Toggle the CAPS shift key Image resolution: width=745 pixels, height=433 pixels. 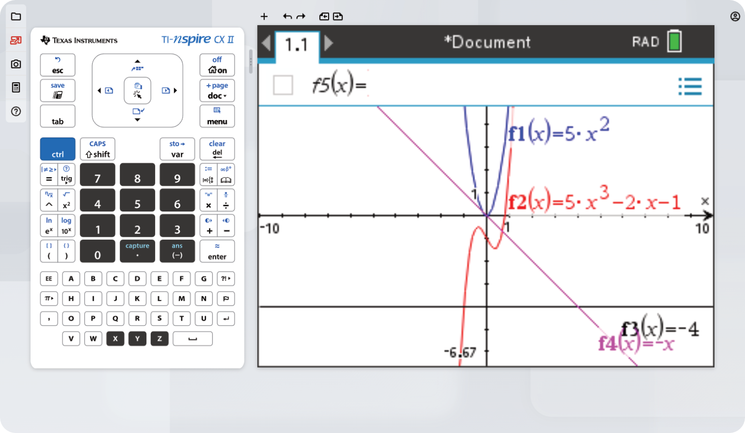[x=98, y=149]
